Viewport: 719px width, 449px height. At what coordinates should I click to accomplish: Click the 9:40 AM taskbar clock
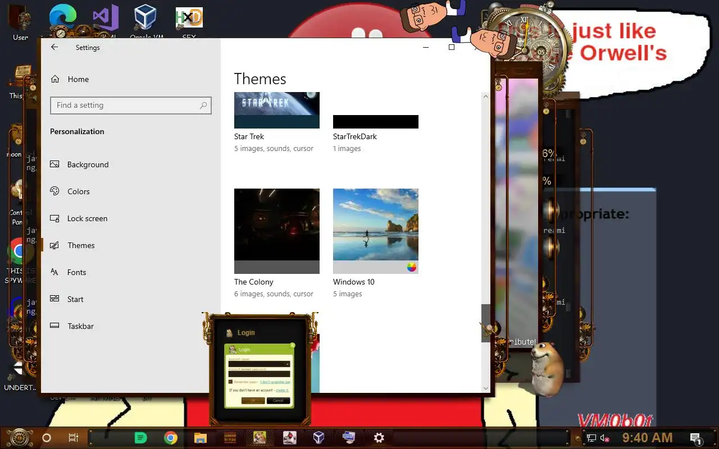click(647, 438)
